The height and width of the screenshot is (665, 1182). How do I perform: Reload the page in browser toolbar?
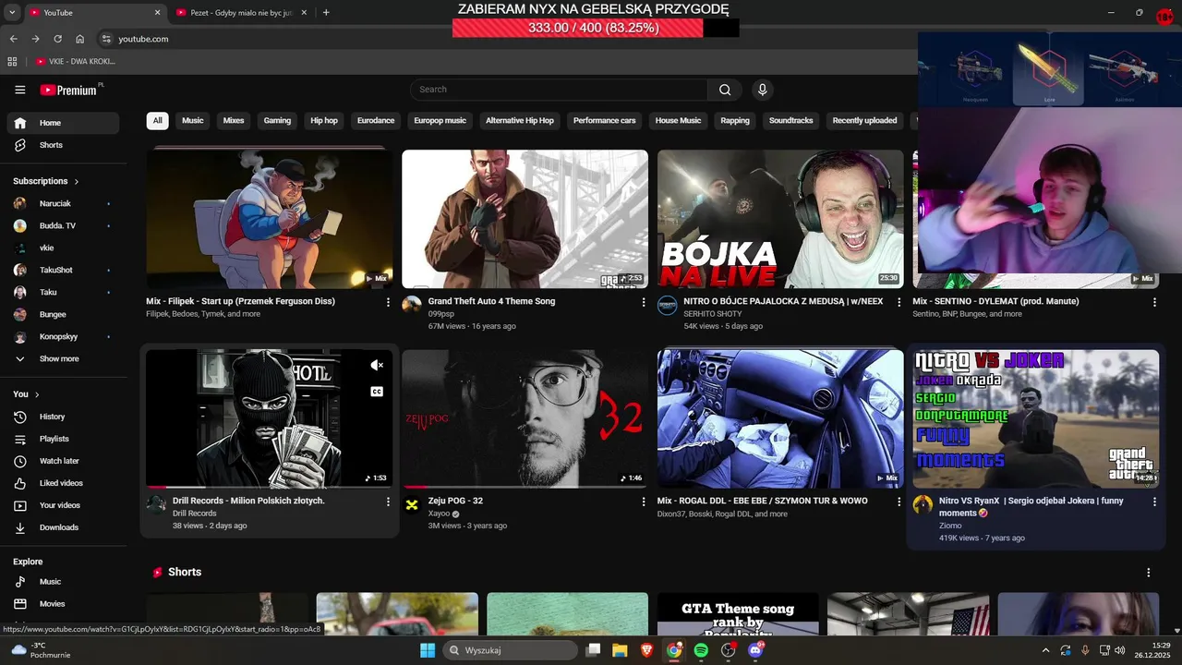click(x=57, y=39)
